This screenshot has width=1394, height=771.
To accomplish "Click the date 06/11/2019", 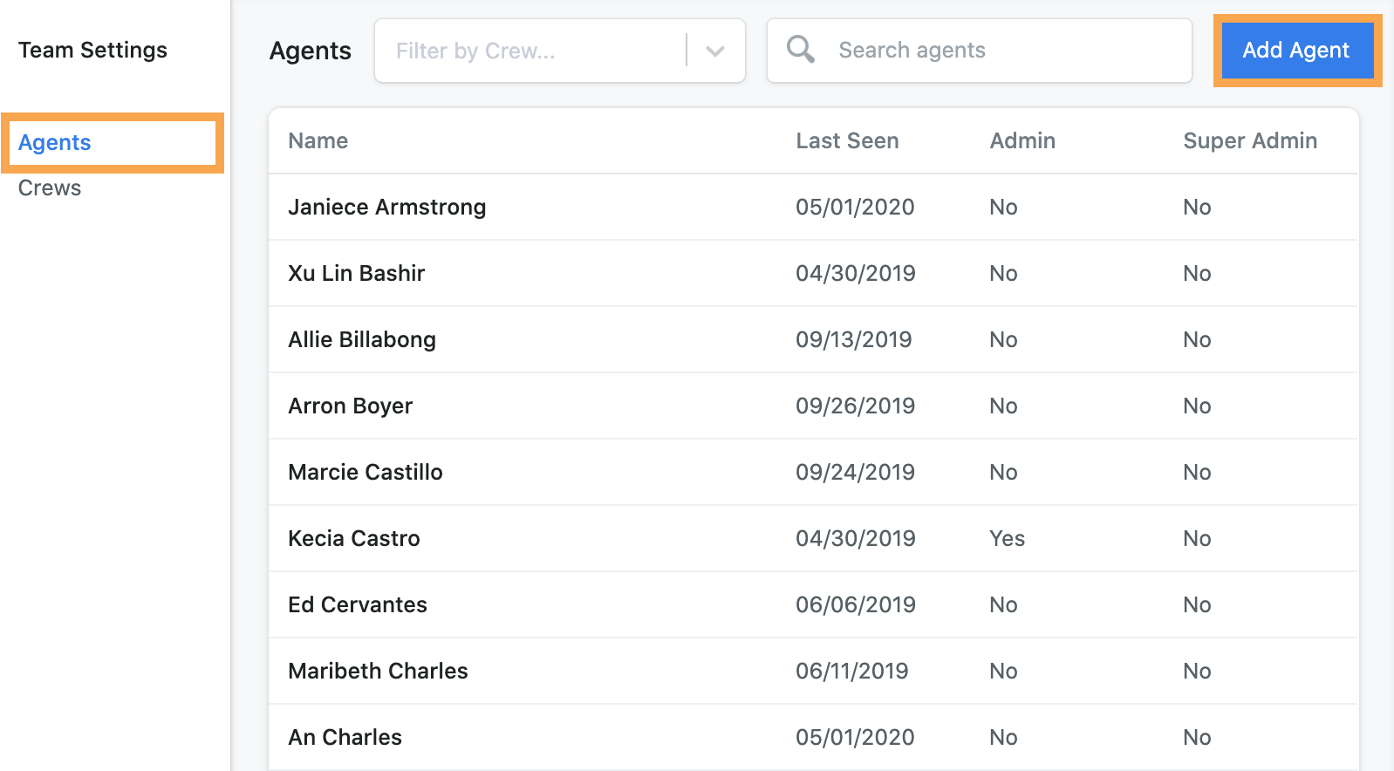I will (852, 671).
